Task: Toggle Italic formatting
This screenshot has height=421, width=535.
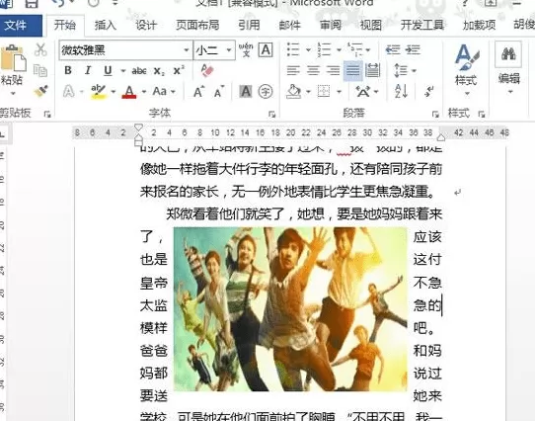Action: 88,70
